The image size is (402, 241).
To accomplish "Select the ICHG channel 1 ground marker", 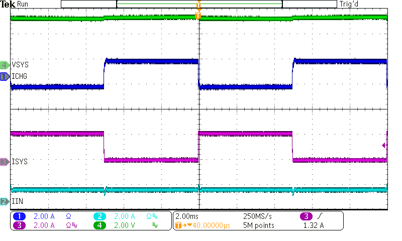I will click(5, 76).
